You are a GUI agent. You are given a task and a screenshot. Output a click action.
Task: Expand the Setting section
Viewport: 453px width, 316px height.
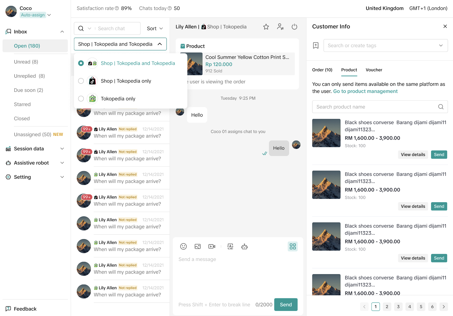62,177
